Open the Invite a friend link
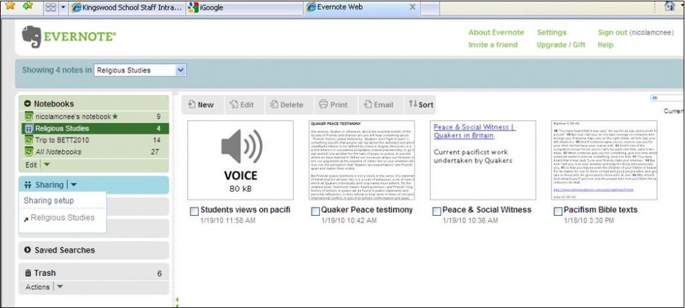Viewport: 685px width, 308px height. click(493, 45)
